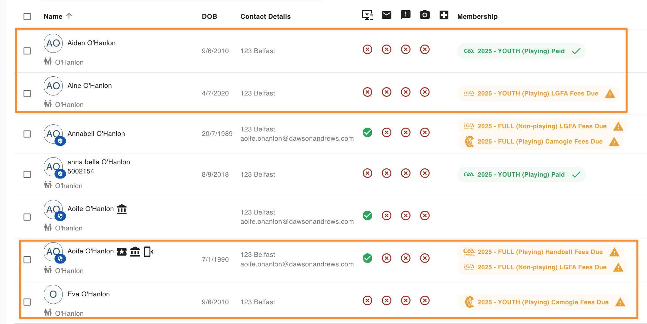Click the alert message column header icon
Screen dimensions: 647x324
406,15
